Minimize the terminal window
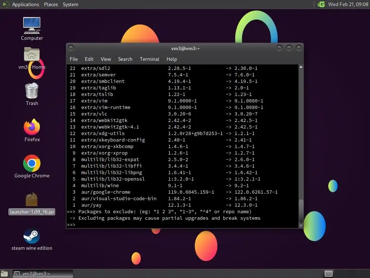370x278 pixels. click(279, 48)
